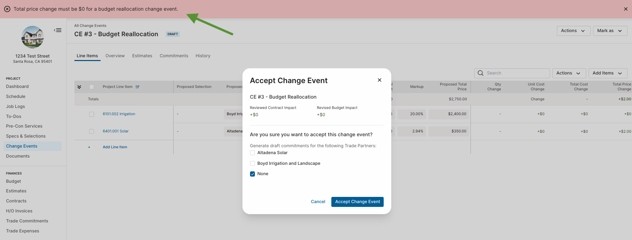Open Contracts in sidebar
This screenshot has height=240, width=632.
pyautogui.click(x=16, y=201)
